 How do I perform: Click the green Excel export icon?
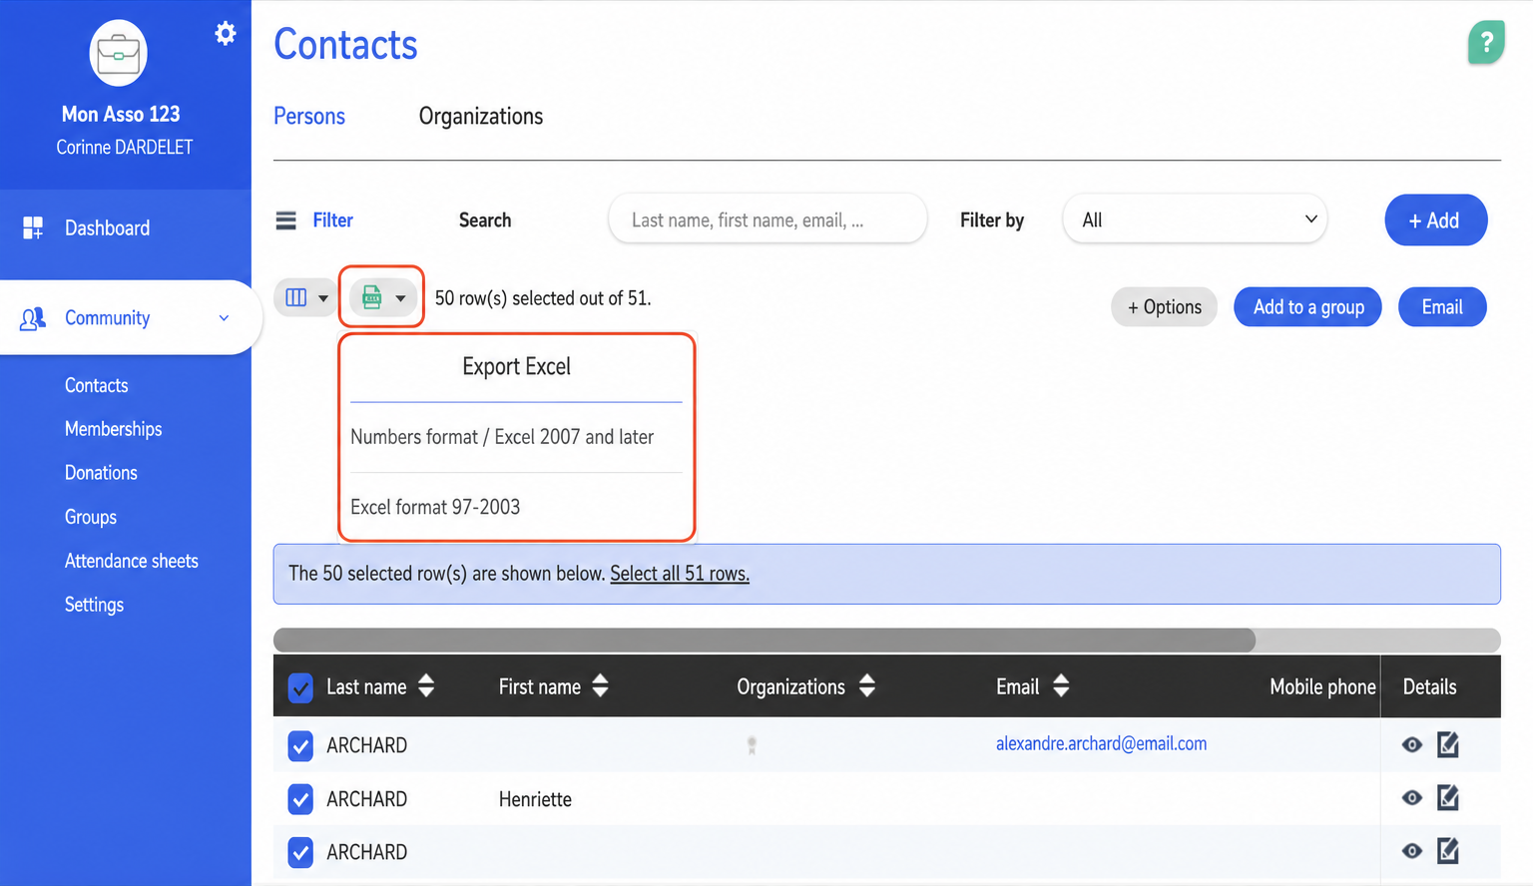[x=372, y=297]
